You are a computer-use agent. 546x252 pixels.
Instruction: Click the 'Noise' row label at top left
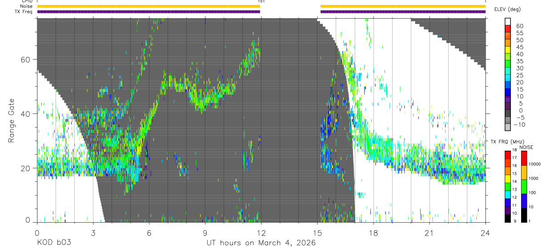(27, 6)
